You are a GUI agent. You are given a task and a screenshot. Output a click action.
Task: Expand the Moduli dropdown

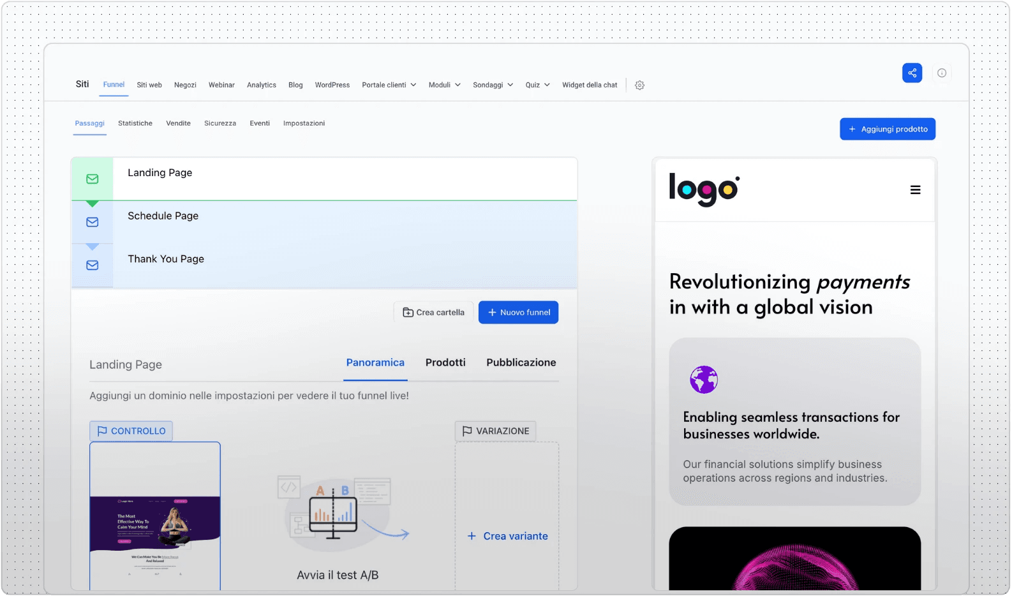click(x=445, y=85)
